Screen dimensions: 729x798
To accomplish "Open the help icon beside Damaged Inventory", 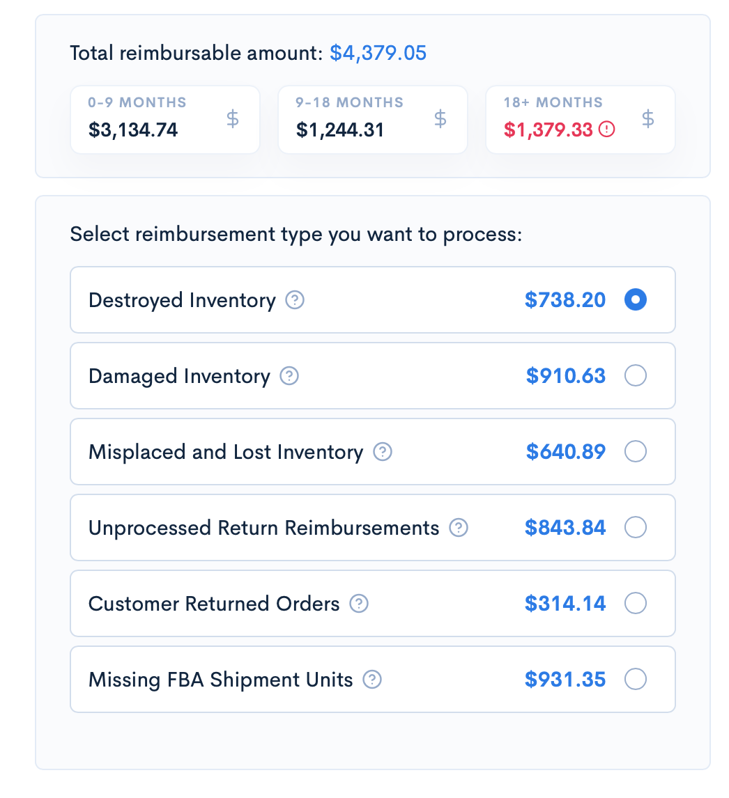I will click(x=288, y=375).
